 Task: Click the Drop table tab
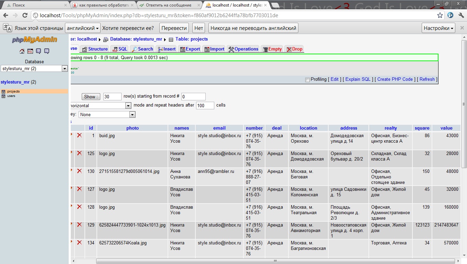(295, 49)
